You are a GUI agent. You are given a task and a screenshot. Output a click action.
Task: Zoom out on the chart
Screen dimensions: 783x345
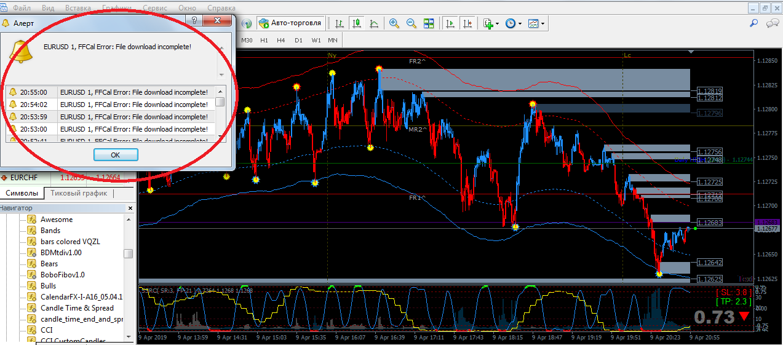coord(411,23)
